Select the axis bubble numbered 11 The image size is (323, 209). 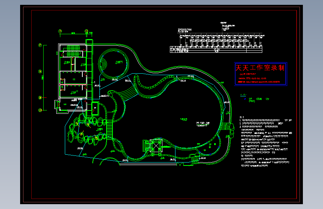[x=60, y=31]
